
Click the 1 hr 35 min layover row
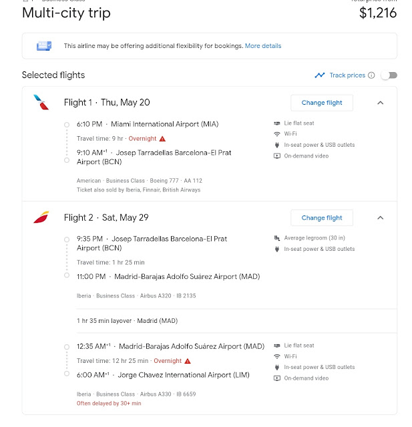click(x=236, y=321)
